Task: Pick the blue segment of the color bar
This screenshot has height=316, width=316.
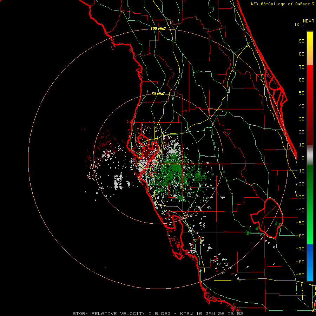Action: click(310, 263)
